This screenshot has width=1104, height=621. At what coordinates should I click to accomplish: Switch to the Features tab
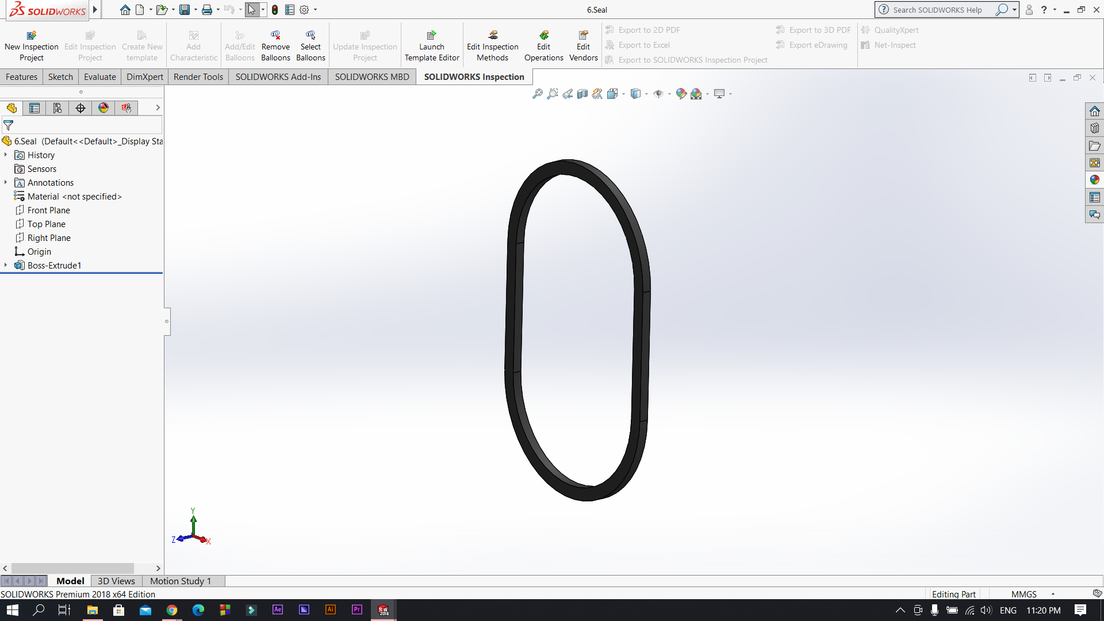pyautogui.click(x=21, y=76)
